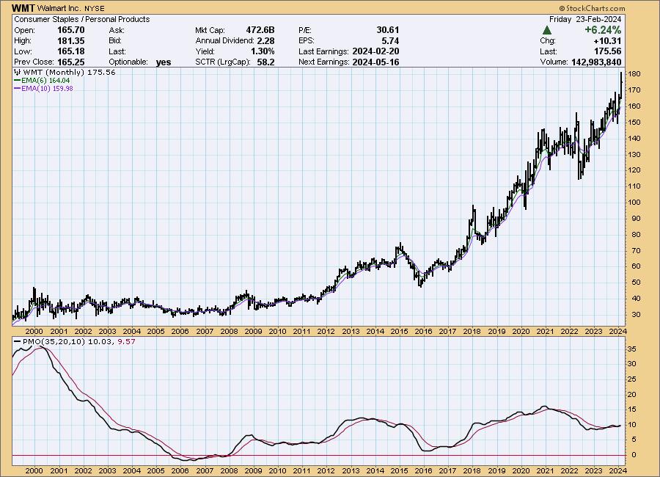Click 2021 on the PMO panel time axis
Viewport: 660px width, 477px height.
[x=545, y=470]
